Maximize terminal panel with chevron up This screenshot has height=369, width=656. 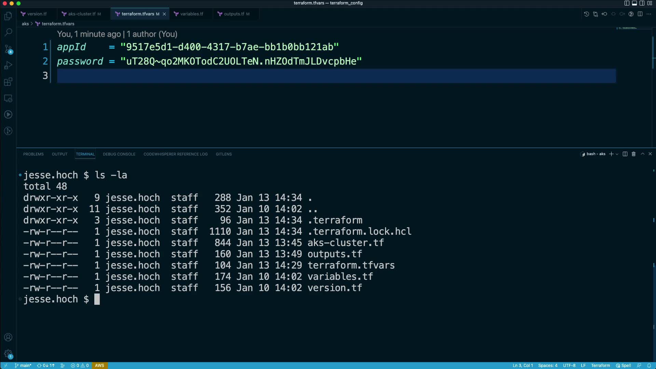[x=642, y=154]
